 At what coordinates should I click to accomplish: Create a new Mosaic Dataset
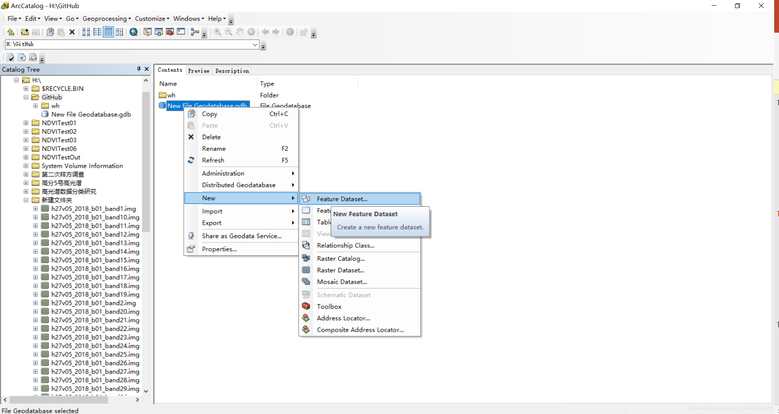[x=360, y=282]
